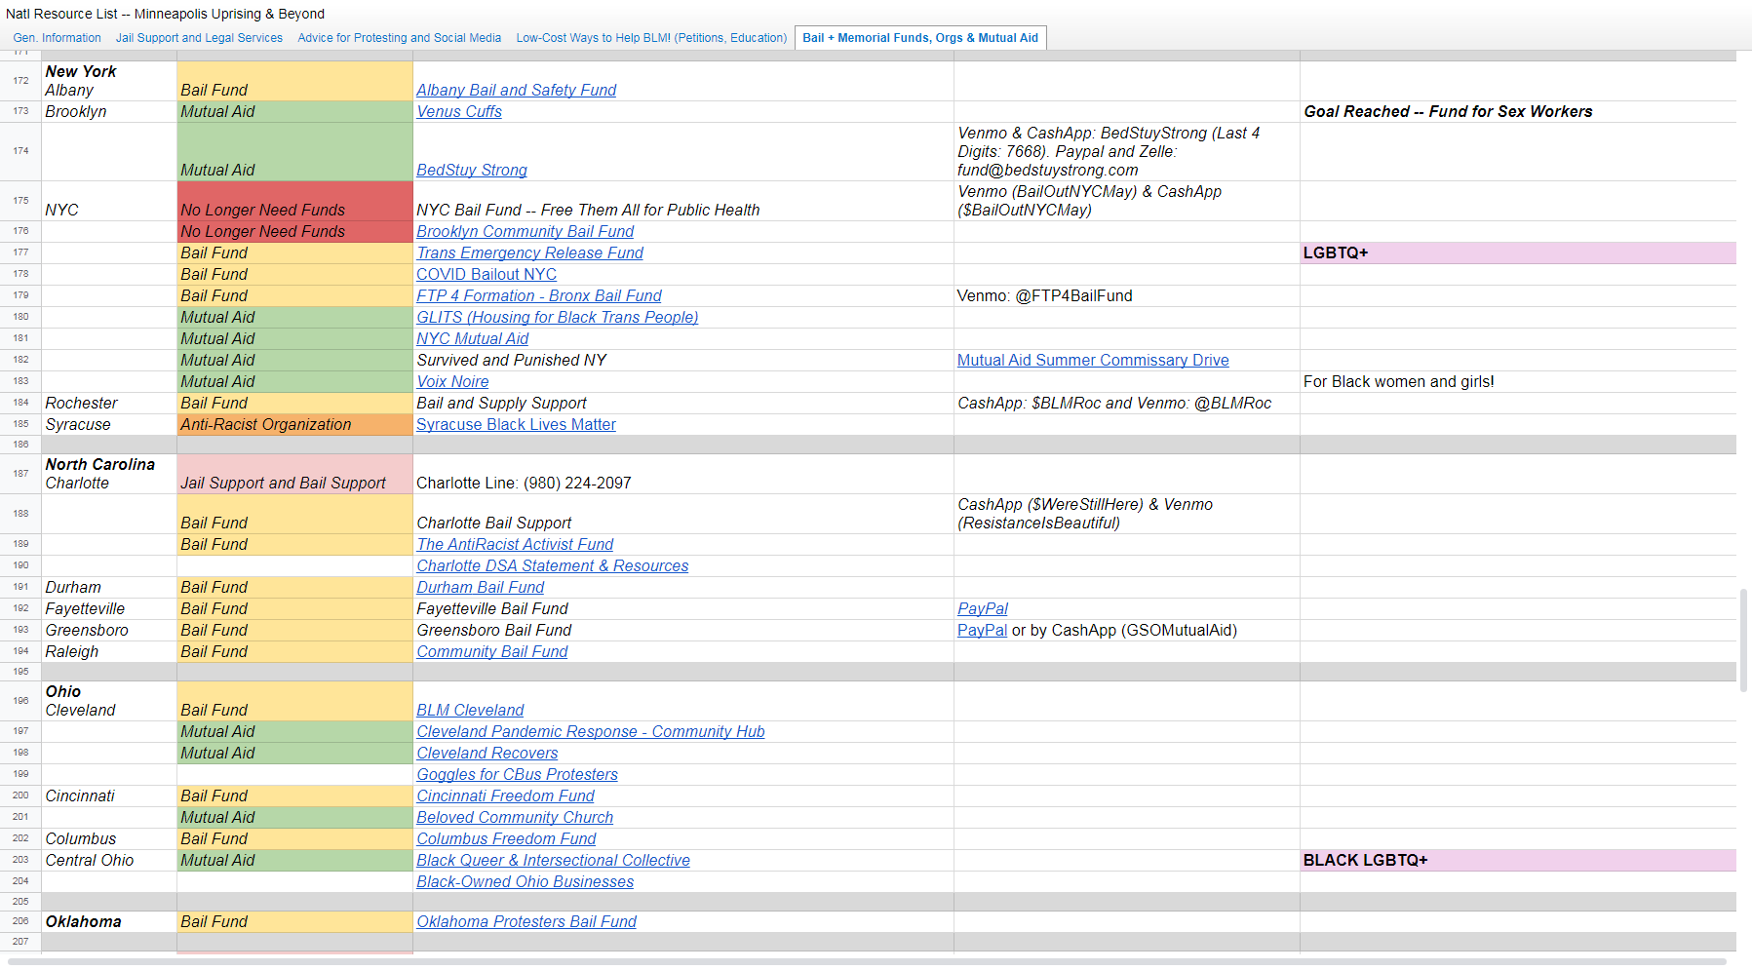Select the 'Cincinnati' city cell

point(109,796)
